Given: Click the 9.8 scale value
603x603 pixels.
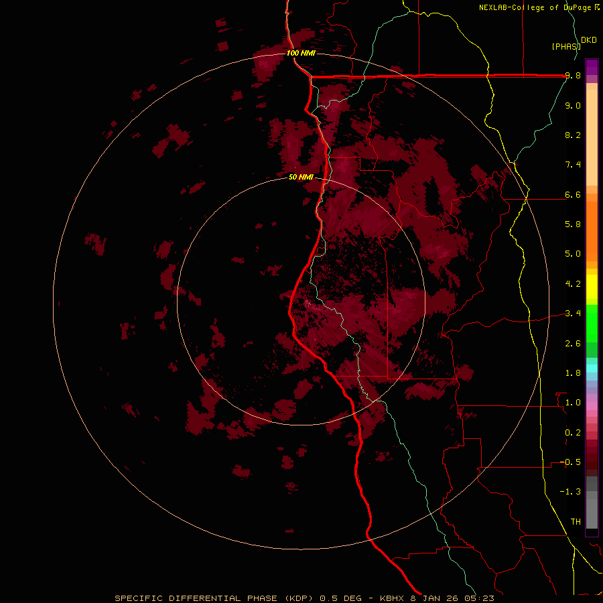Looking at the screenshot, I should 573,76.
